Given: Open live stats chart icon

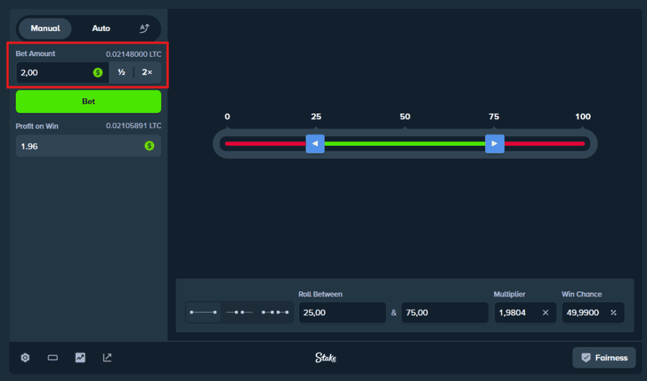Looking at the screenshot, I should click(x=80, y=358).
